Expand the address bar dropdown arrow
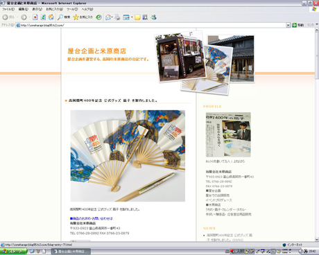The height and width of the screenshot is (255, 319). coord(288,25)
